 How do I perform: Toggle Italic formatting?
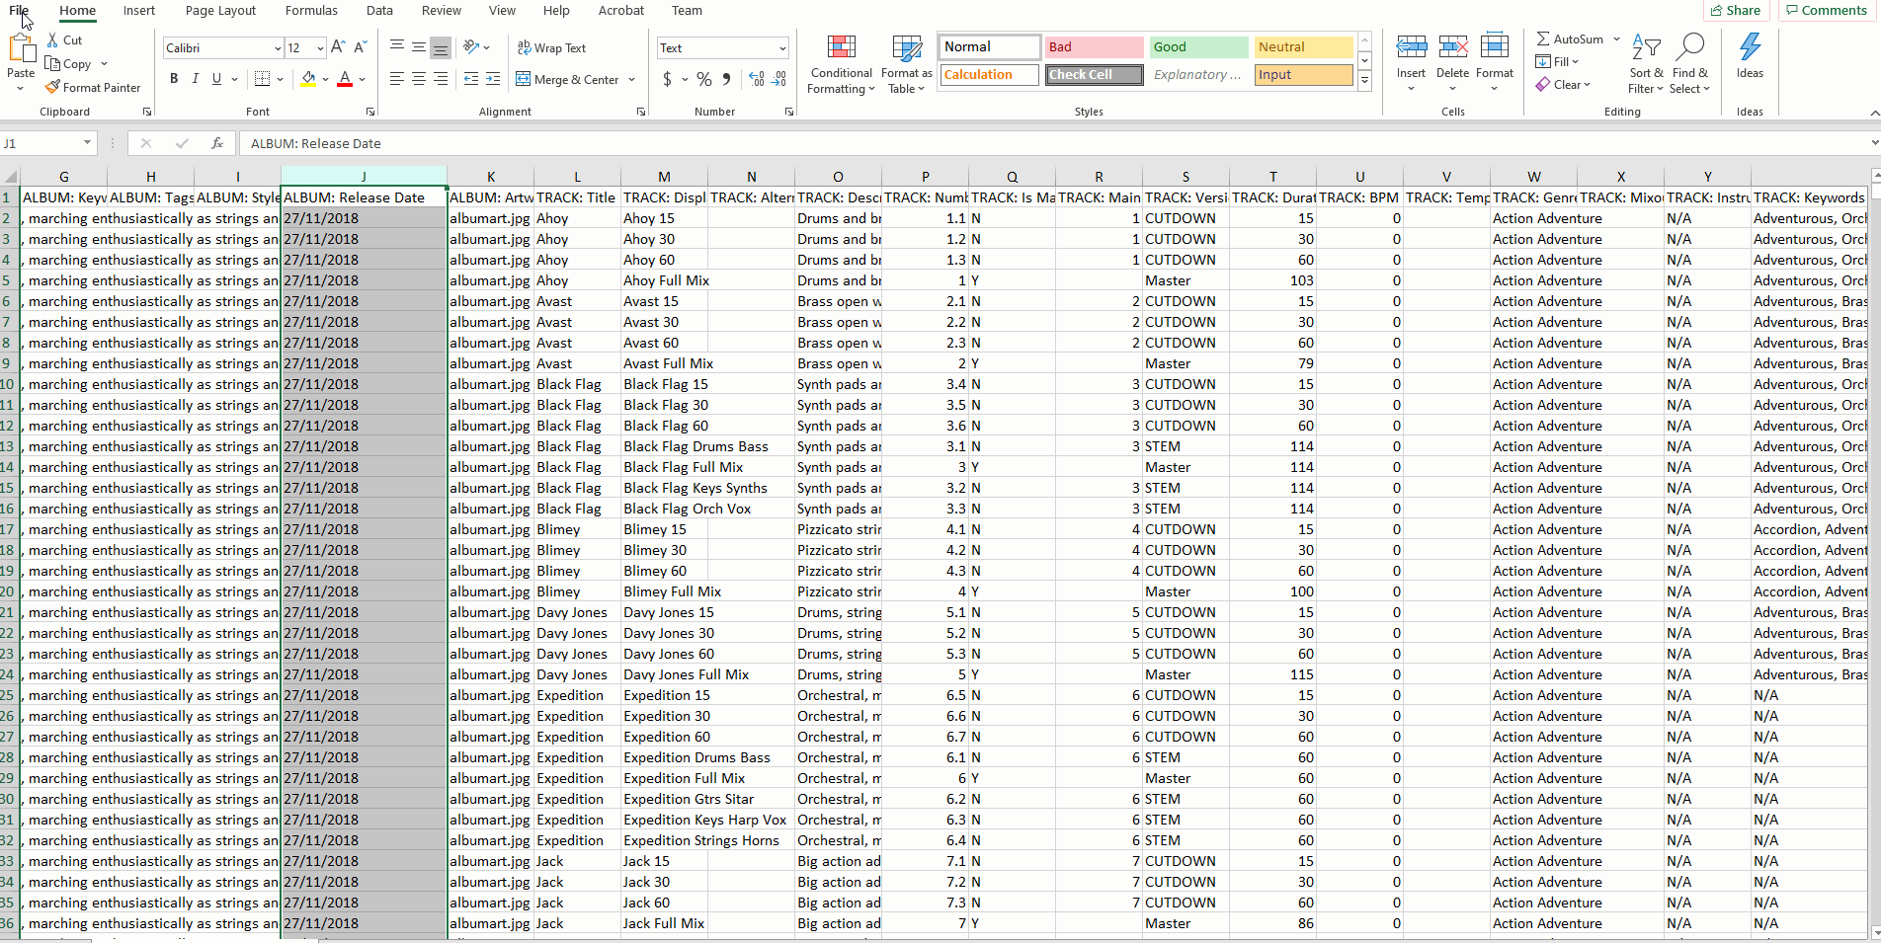click(196, 79)
